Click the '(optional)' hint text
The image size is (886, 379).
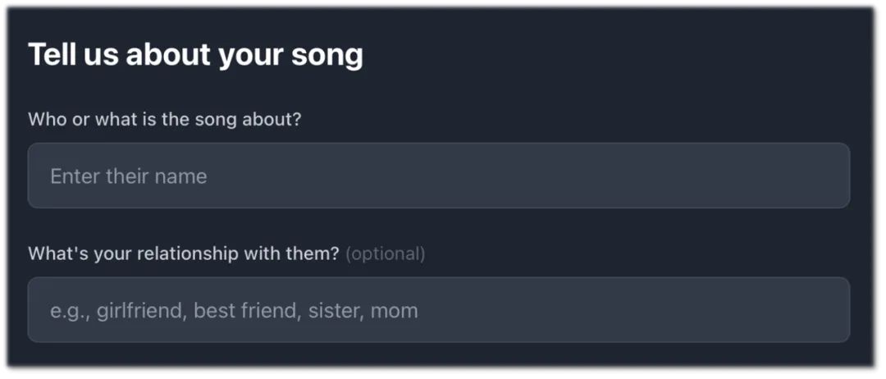point(386,254)
